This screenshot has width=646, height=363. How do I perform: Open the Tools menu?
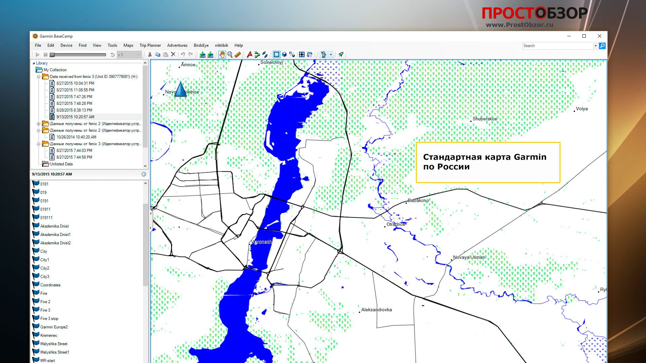point(112,45)
